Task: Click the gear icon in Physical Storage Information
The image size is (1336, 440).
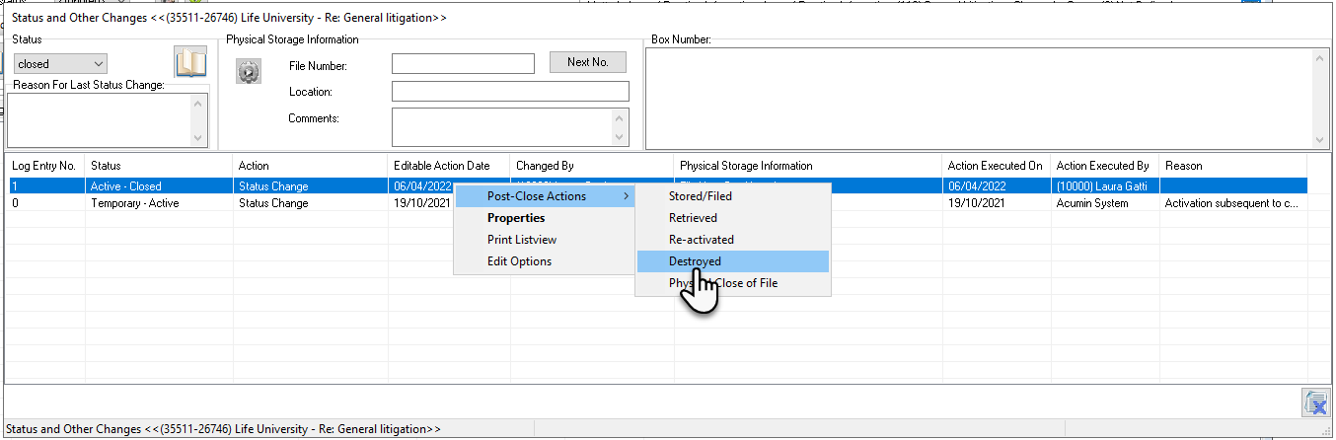Action: [249, 71]
